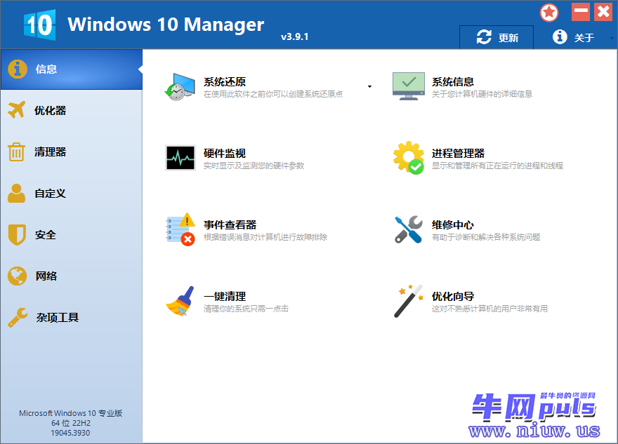Click the Windows 10 Manager title text
This screenshot has width=618, height=444.
click(x=166, y=25)
